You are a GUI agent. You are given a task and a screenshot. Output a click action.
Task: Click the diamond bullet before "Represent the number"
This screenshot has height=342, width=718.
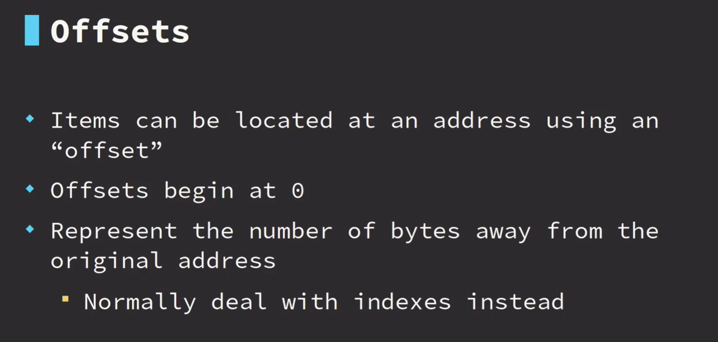click(30, 229)
